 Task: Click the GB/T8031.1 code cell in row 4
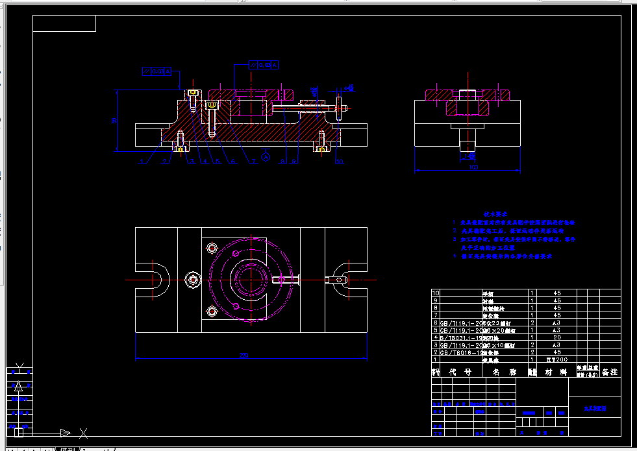(460, 337)
